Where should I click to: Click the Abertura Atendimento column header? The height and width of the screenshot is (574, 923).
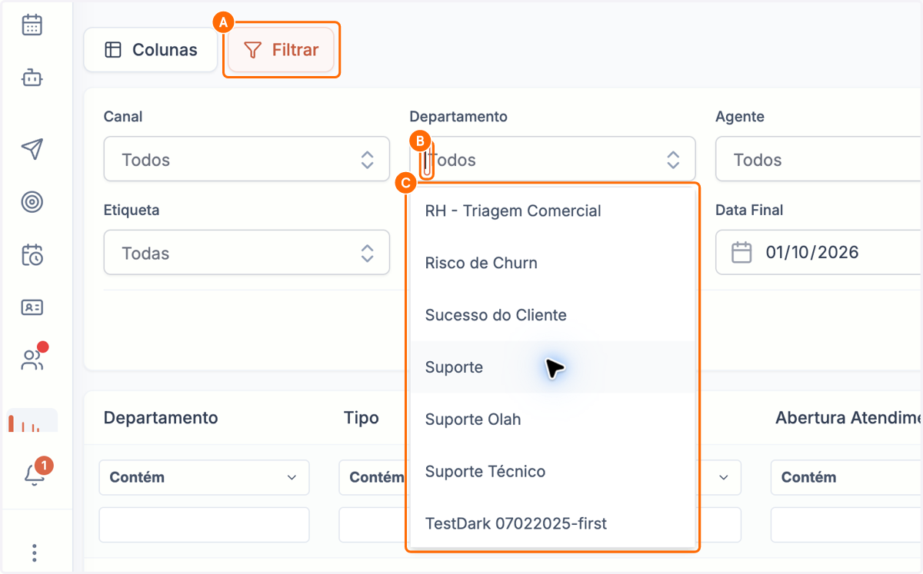[849, 417]
